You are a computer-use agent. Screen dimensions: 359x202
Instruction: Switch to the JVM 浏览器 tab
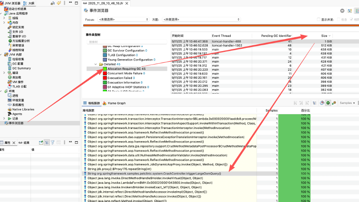click(11, 3)
